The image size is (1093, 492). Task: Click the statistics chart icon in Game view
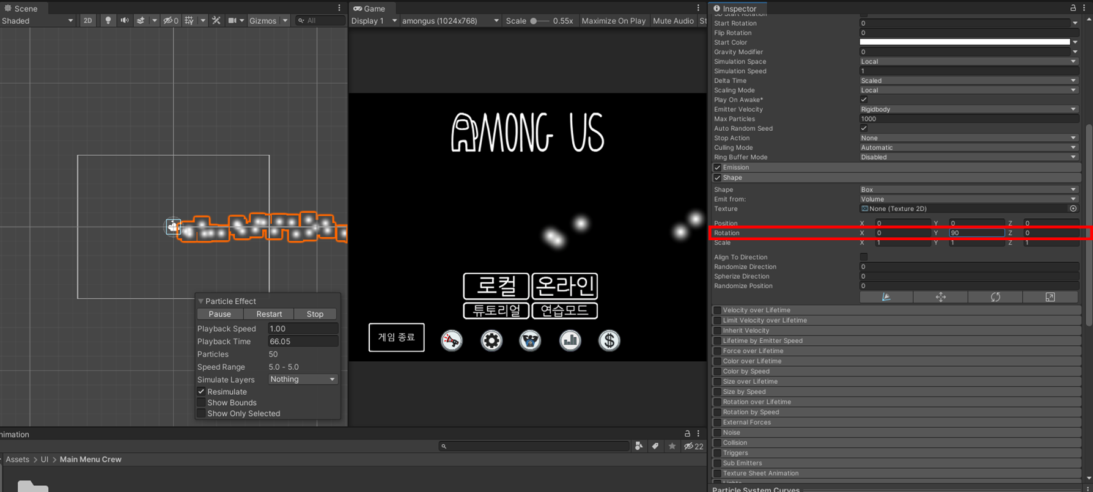pos(570,340)
